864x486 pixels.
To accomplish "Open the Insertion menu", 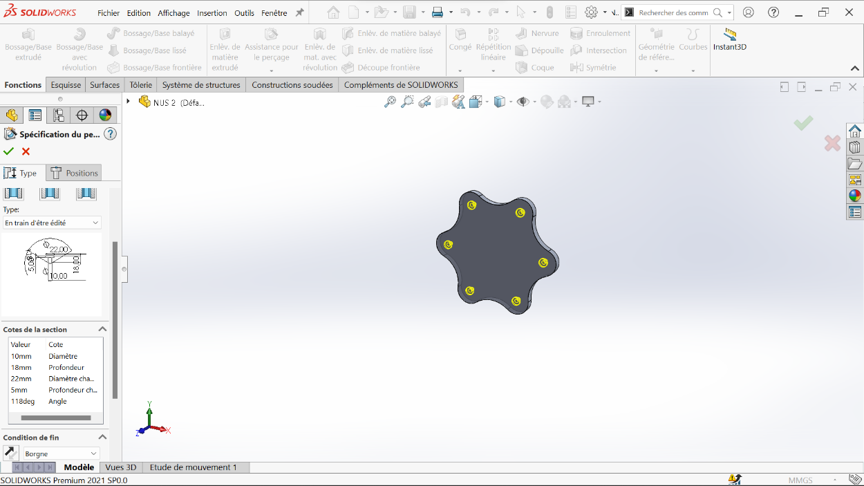I will pos(212,13).
